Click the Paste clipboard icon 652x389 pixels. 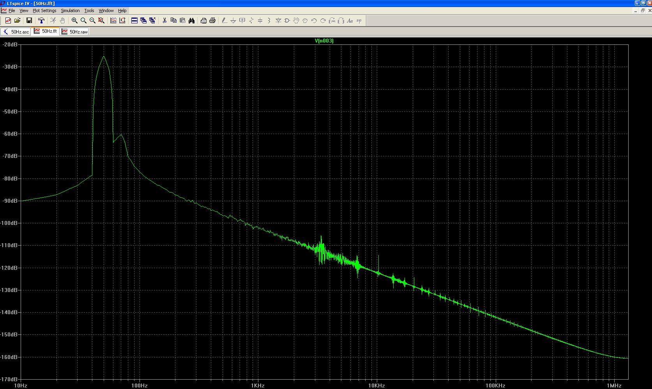point(182,21)
